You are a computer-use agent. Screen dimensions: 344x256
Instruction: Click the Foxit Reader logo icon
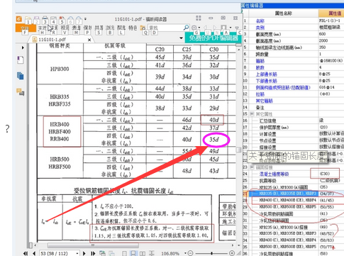coord(19,18)
